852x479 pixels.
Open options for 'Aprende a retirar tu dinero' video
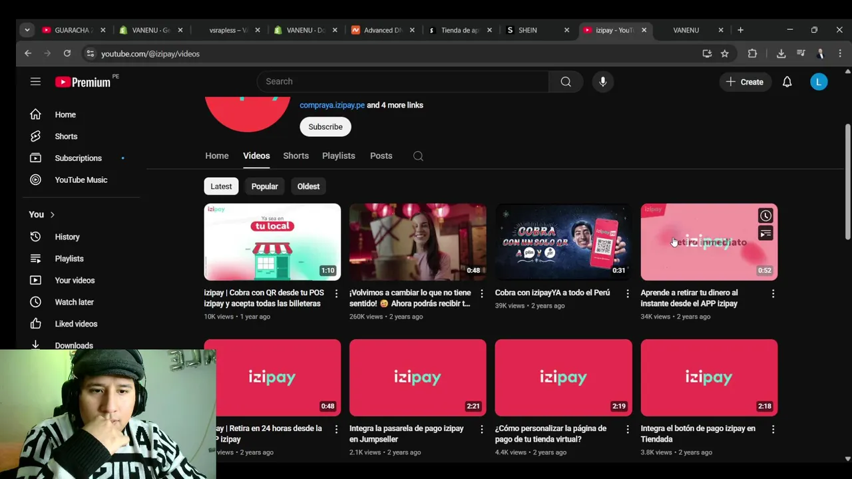[x=773, y=293]
